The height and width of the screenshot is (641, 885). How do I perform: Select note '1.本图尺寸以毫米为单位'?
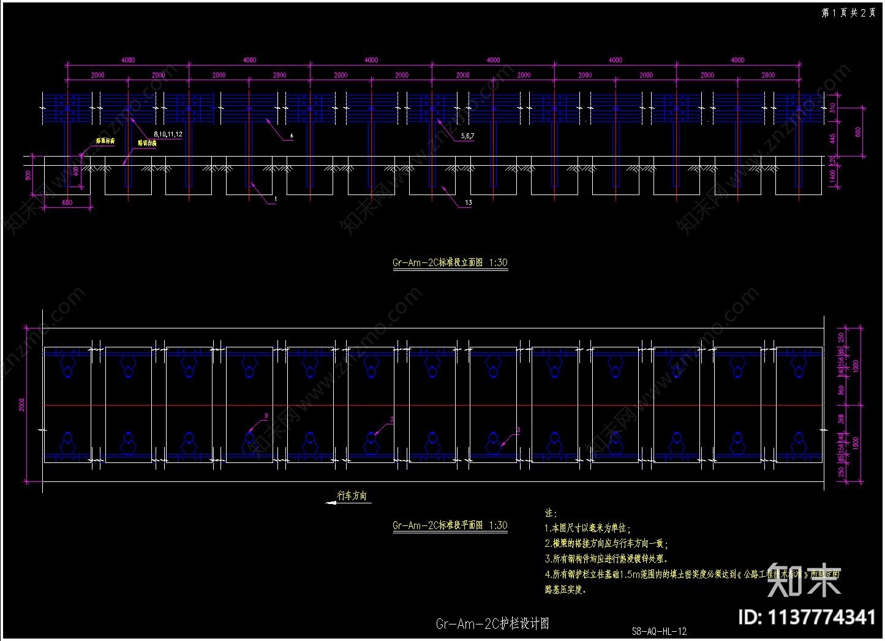(587, 528)
